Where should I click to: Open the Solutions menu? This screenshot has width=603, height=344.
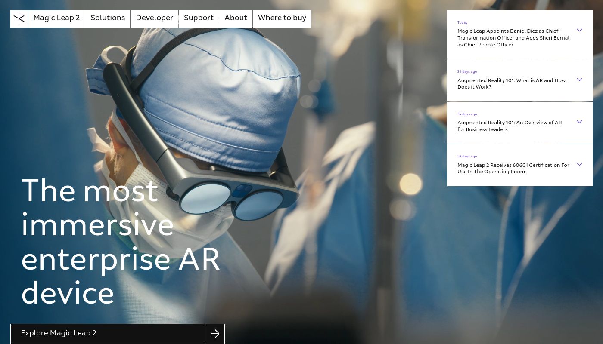tap(108, 19)
